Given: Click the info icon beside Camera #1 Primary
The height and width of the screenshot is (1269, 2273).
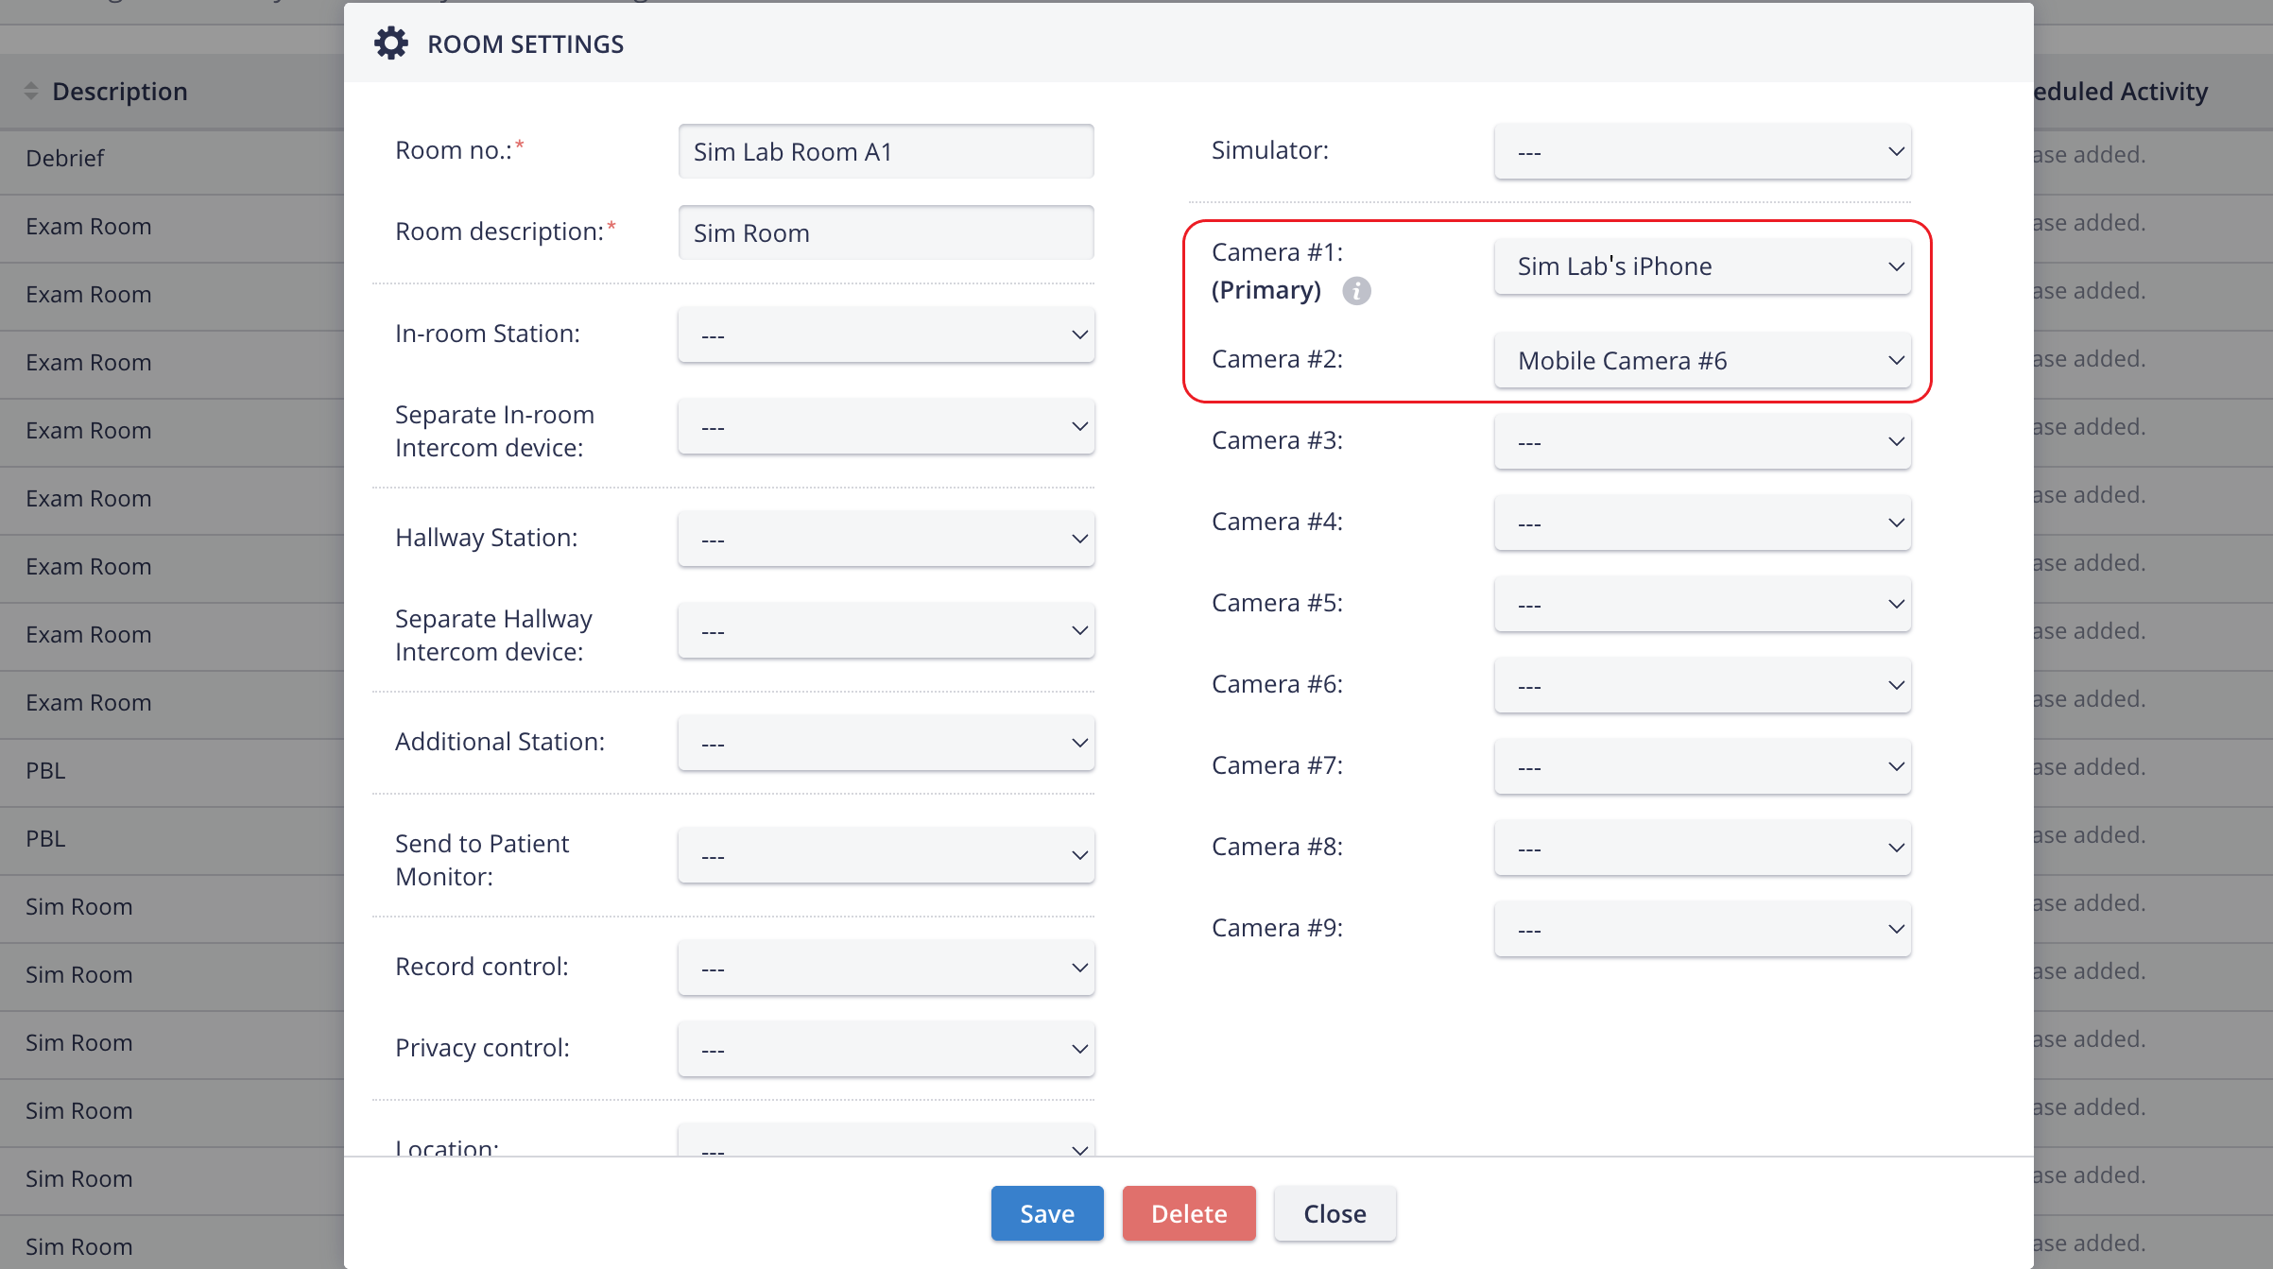Looking at the screenshot, I should [x=1356, y=291].
